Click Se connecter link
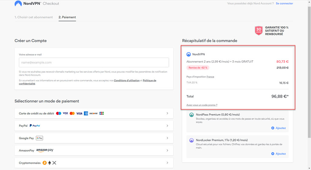Screen dimensions: 311x170 coord(284,3)
